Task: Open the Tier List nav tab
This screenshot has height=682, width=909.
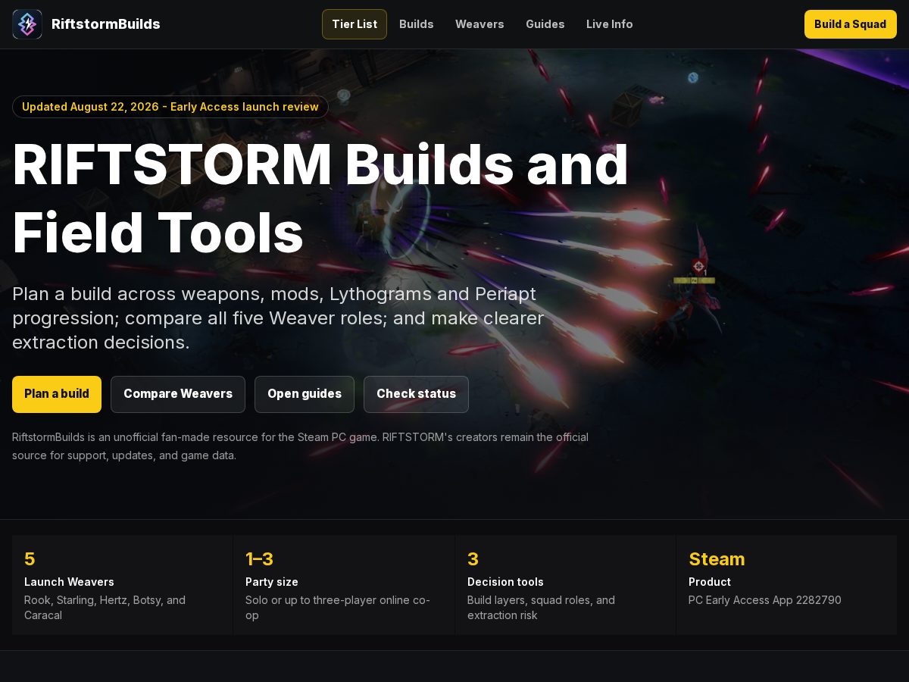Action: (355, 24)
